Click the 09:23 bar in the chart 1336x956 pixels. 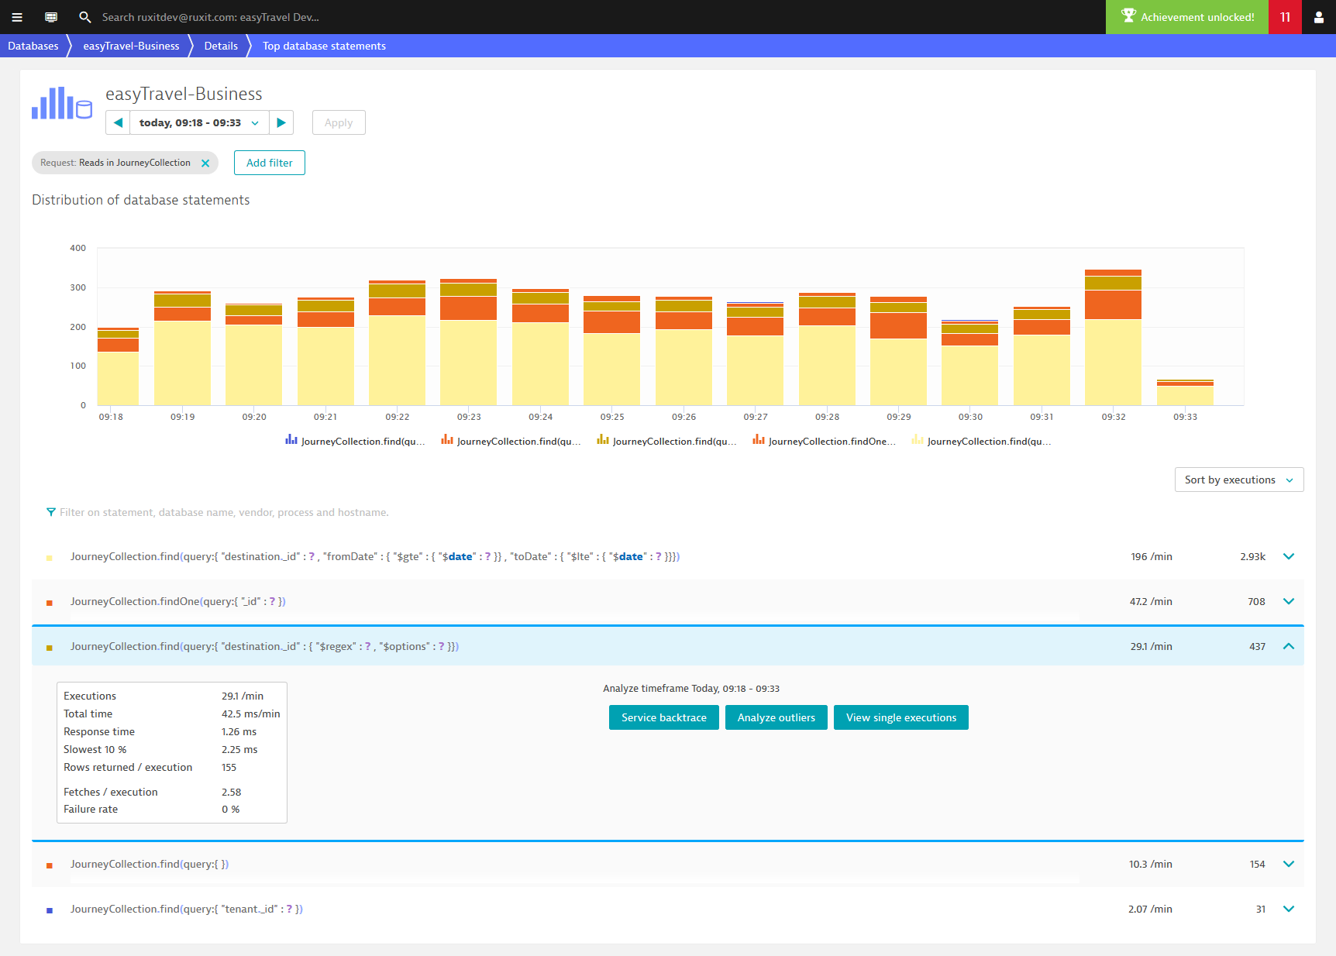(468, 342)
